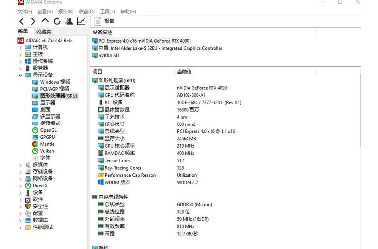378x249 pixels.
Task: Open the graph chart toolbar icon
Action: click(81, 21)
